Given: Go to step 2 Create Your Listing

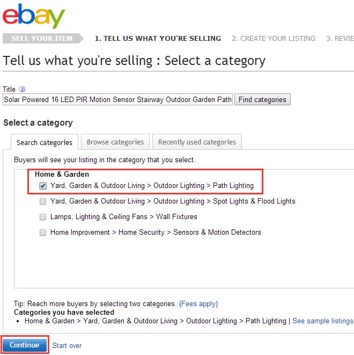Looking at the screenshot, I should click(x=274, y=39).
